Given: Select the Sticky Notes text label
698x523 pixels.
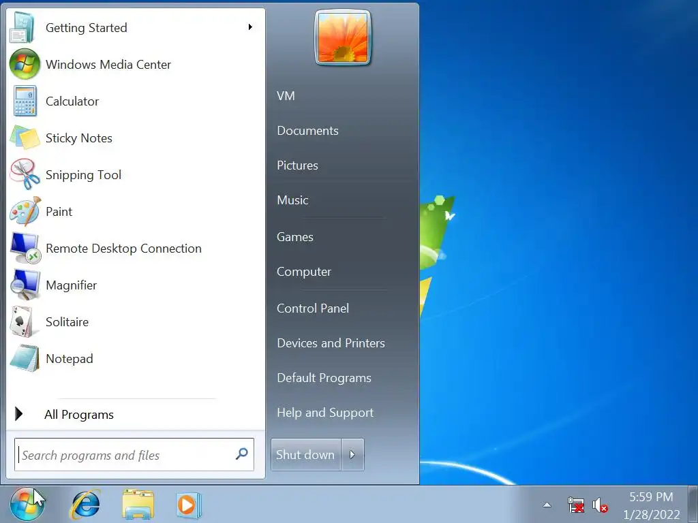Looking at the screenshot, I should pos(79,138).
